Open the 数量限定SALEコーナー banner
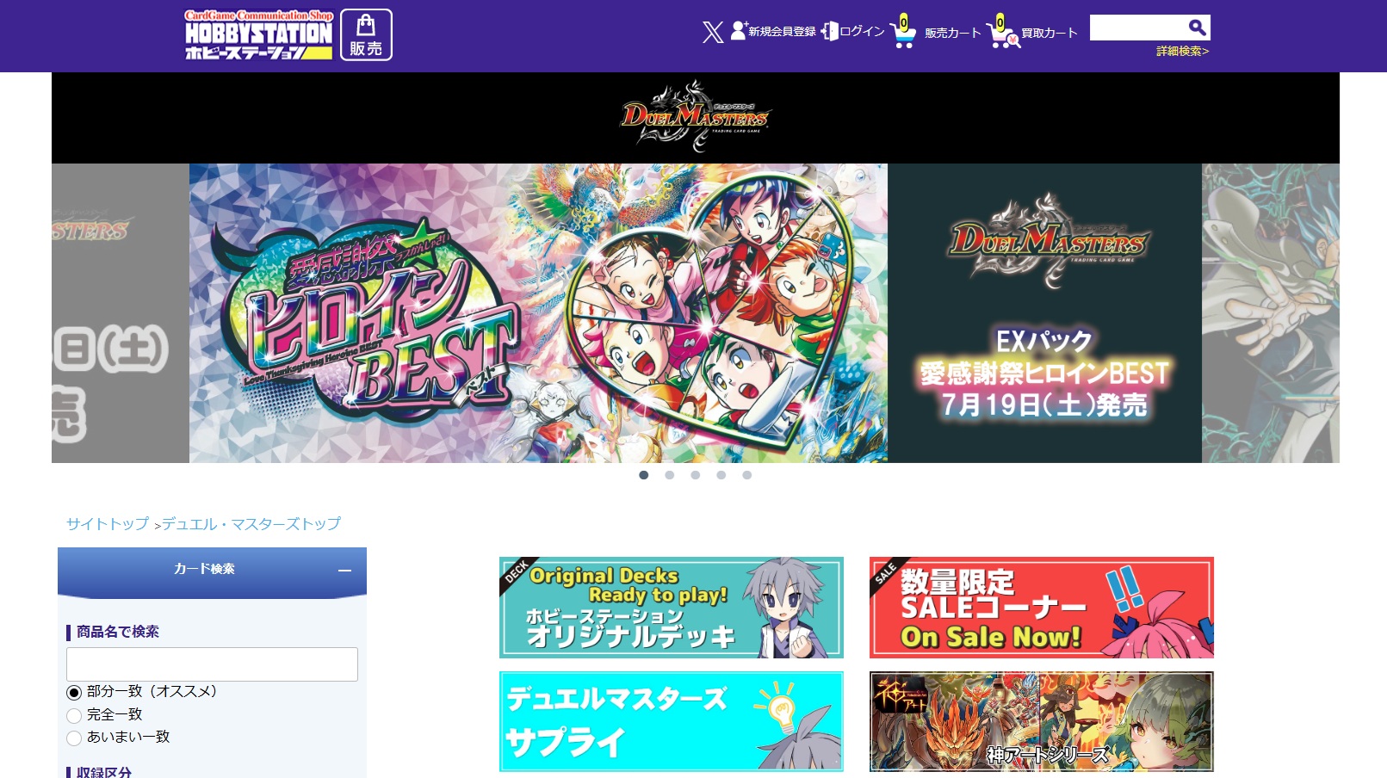The height and width of the screenshot is (778, 1387). click(x=1042, y=608)
